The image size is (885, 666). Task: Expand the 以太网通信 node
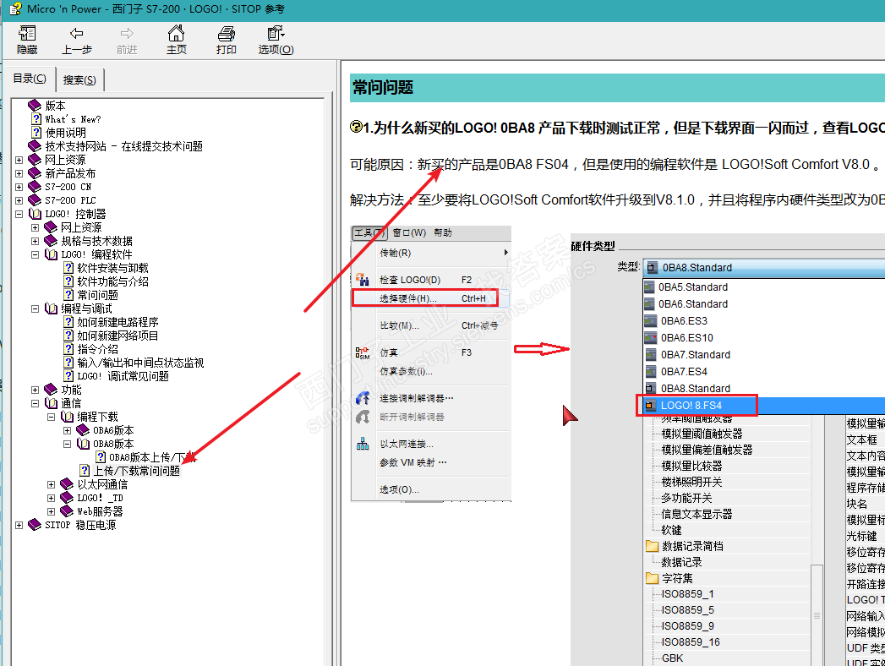pyautogui.click(x=51, y=484)
